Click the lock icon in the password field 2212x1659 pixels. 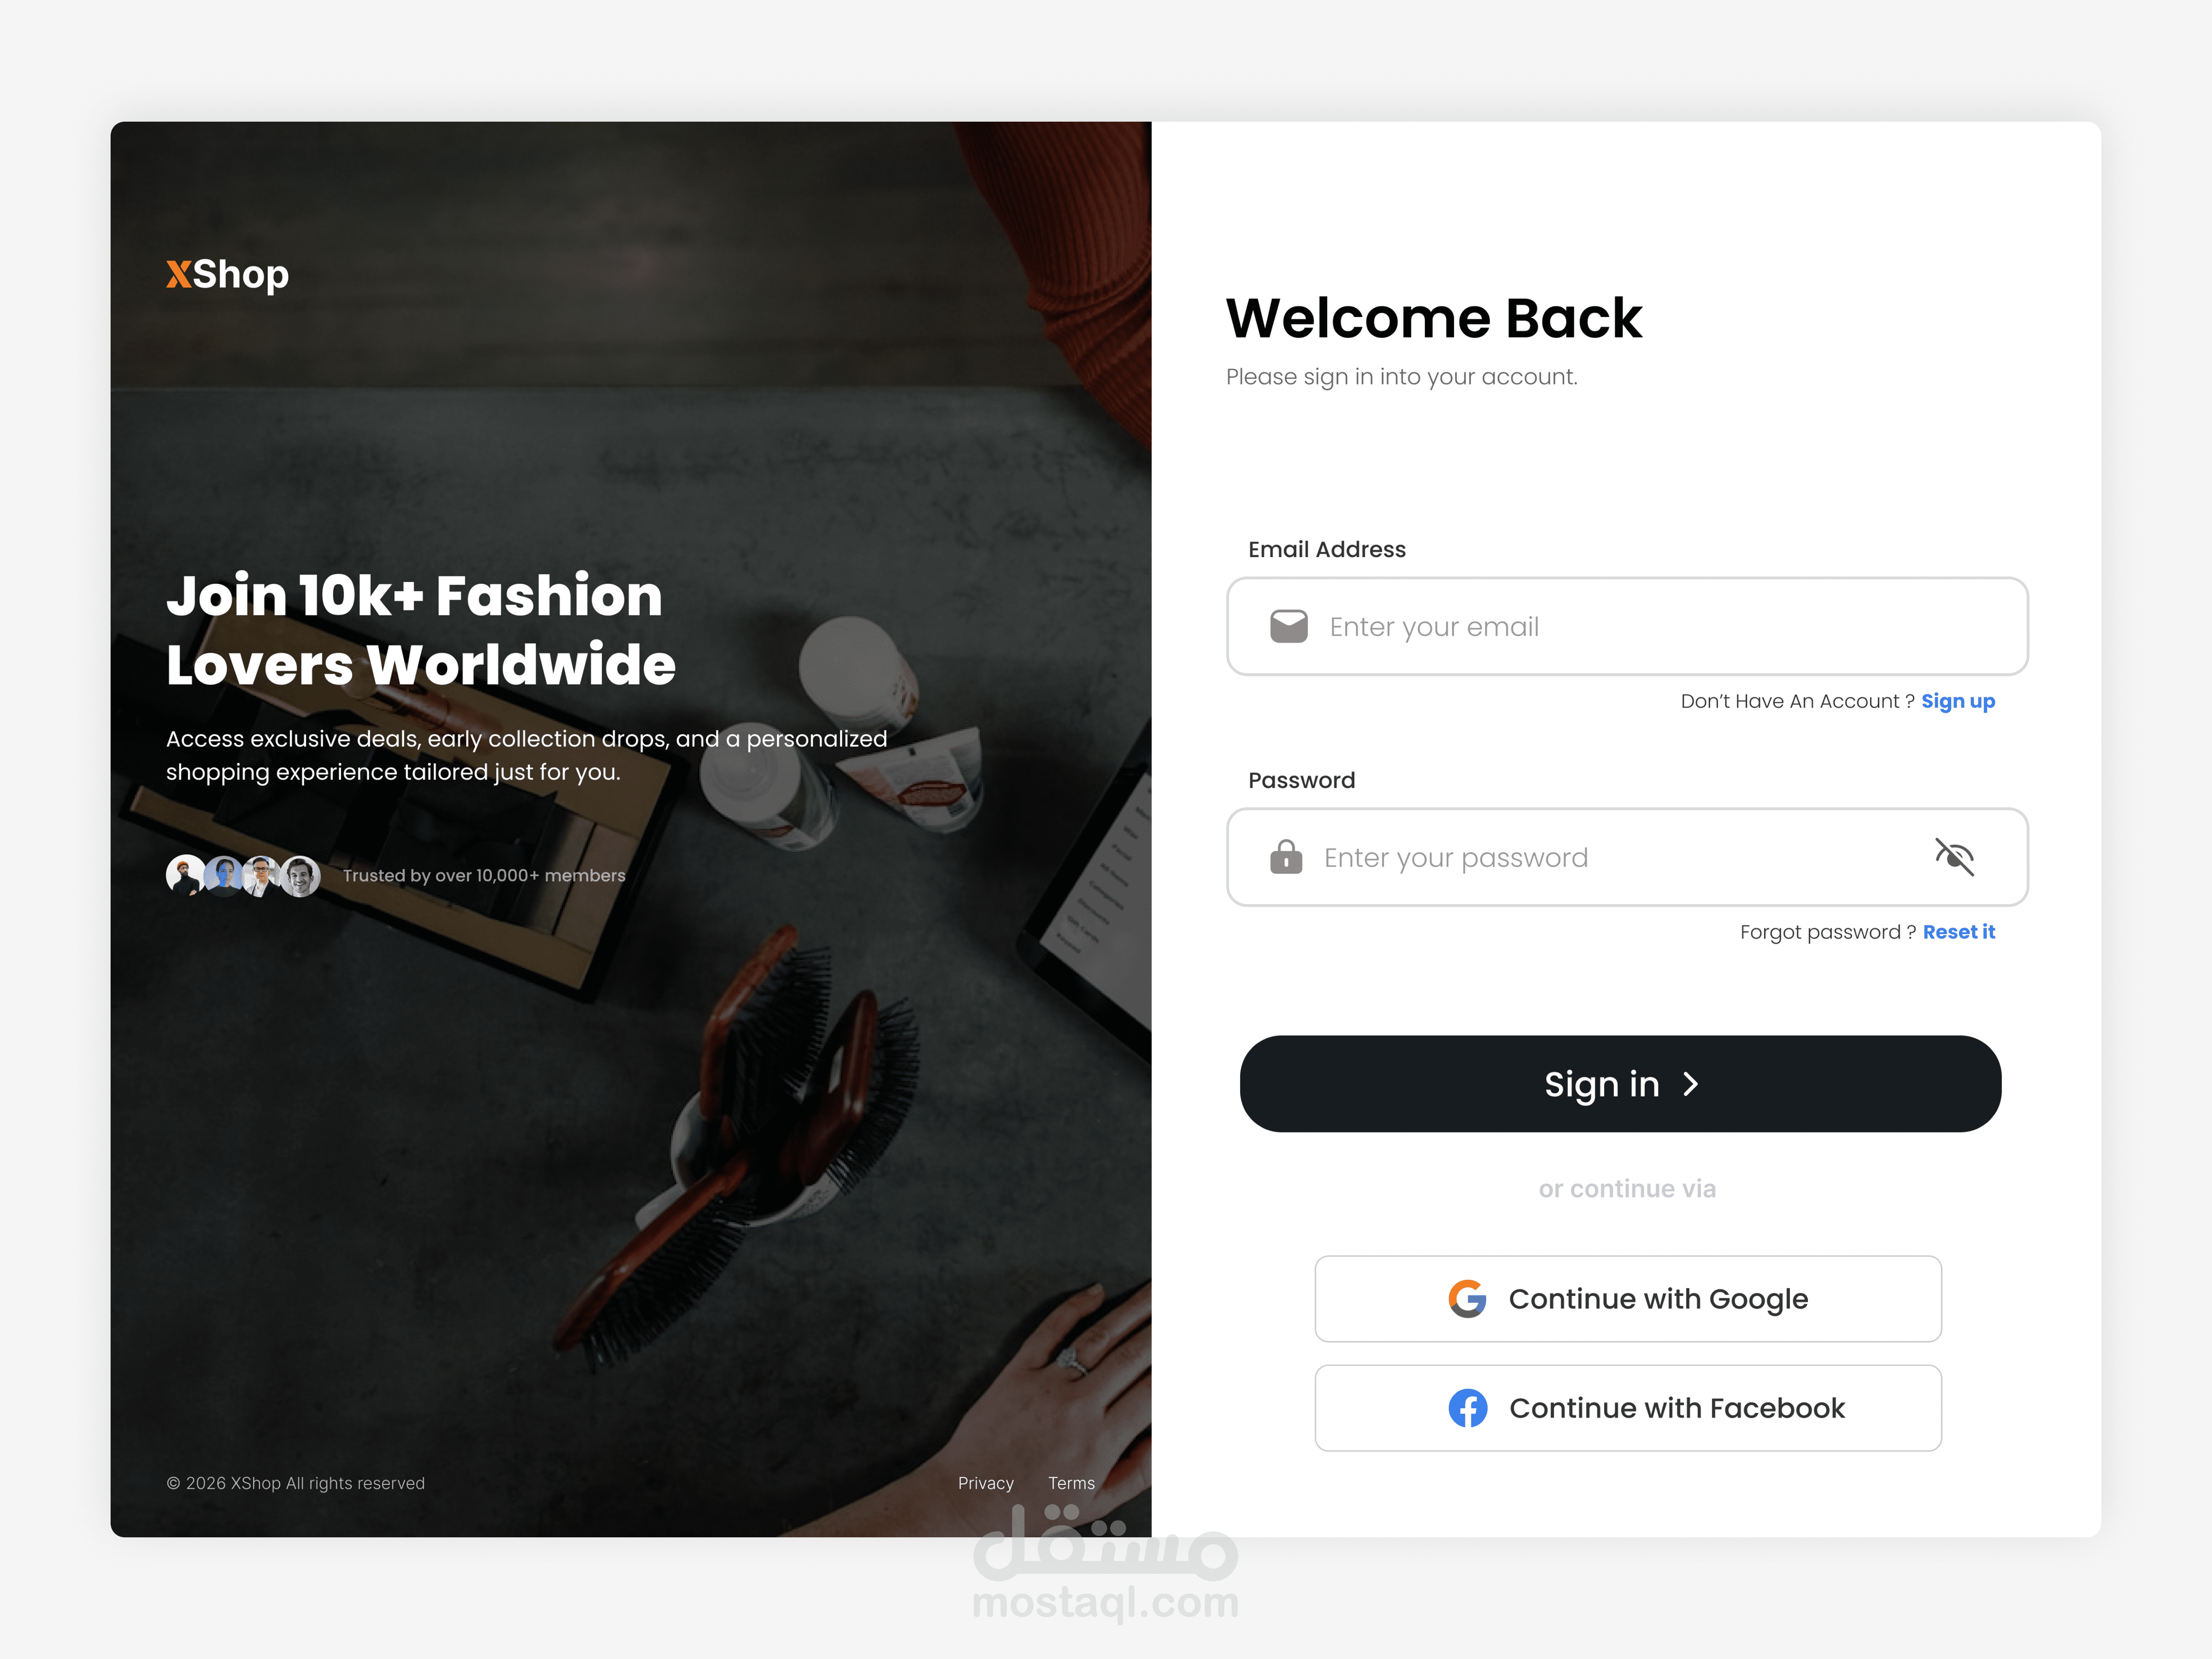(x=1286, y=857)
